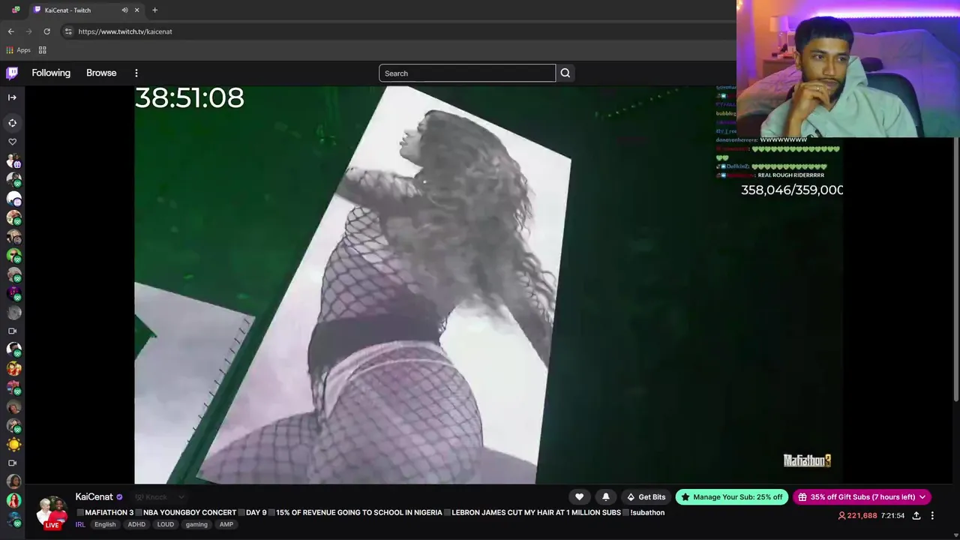Open the Browse tab
The height and width of the screenshot is (540, 960).
pos(101,73)
